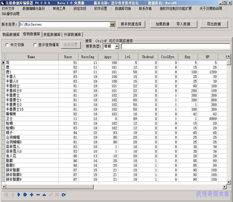
Task: Insert a new record with plus icon
Action: [31, 195]
